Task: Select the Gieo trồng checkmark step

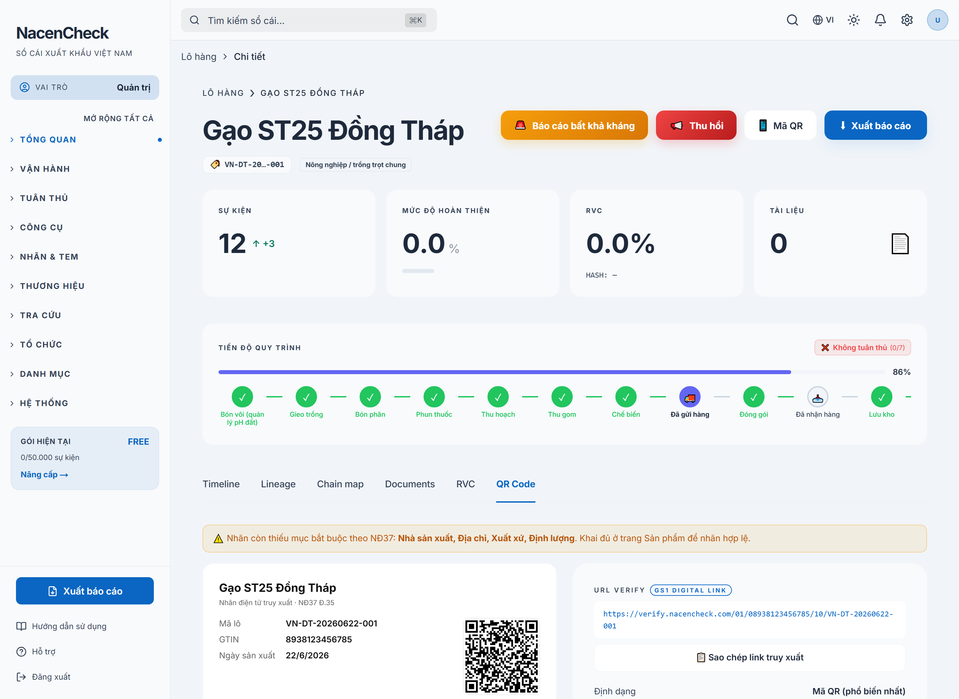Action: click(306, 397)
